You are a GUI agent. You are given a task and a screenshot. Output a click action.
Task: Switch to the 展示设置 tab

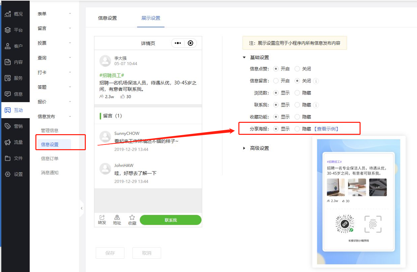151,18
